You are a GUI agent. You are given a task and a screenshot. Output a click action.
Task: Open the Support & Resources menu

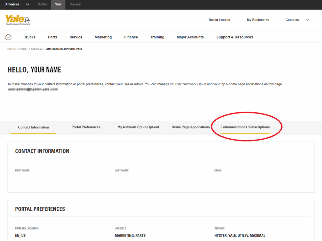(235, 37)
